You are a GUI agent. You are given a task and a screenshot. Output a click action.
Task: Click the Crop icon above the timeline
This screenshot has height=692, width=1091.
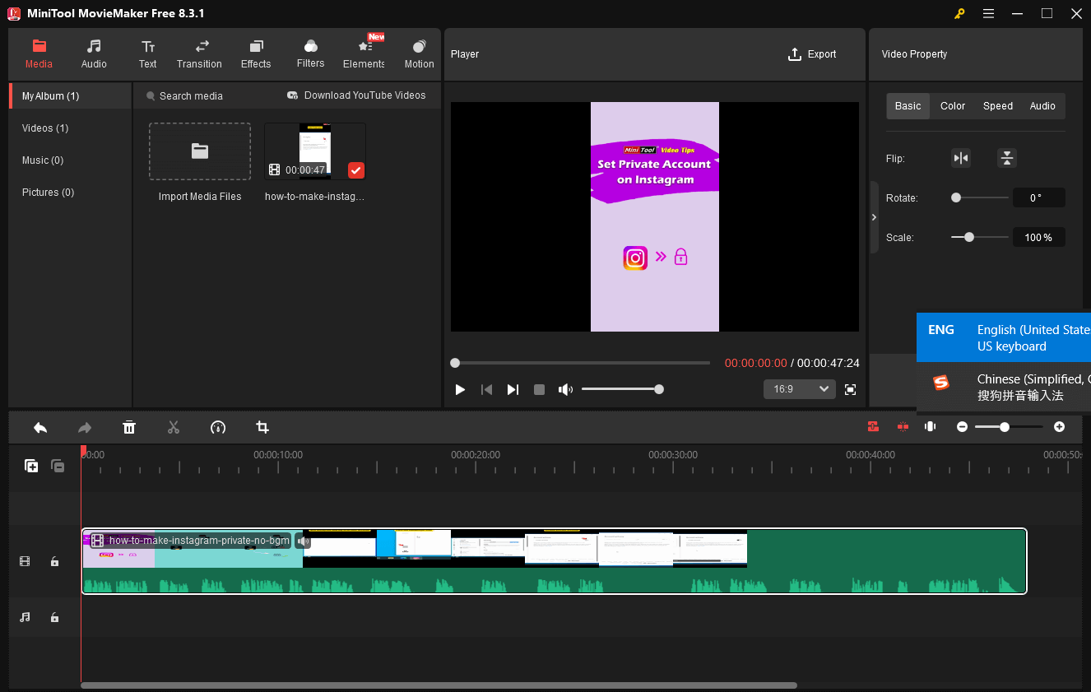(x=262, y=427)
